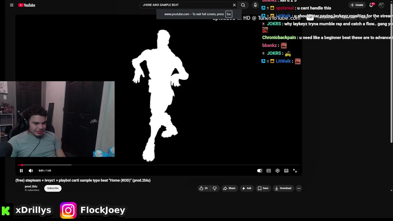The image size is (393, 221).
Task: Pause the video playback
Action: [21, 171]
